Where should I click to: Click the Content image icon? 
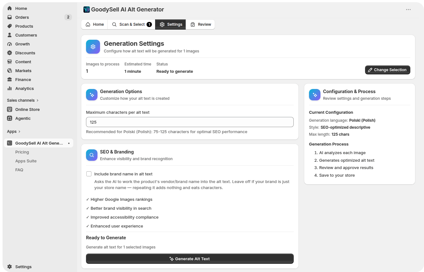[x=10, y=62]
